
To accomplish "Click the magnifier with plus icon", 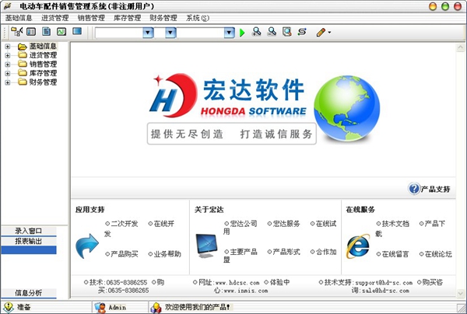I will coord(256,32).
